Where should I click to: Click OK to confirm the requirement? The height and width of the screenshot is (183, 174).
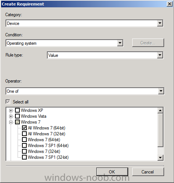[x=112, y=172]
